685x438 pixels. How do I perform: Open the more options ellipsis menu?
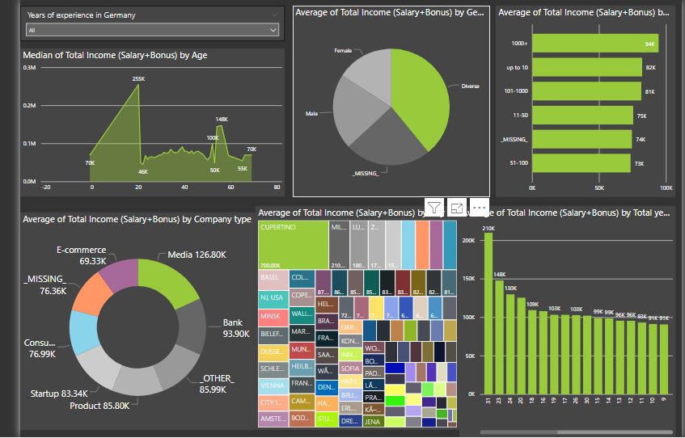[480, 208]
